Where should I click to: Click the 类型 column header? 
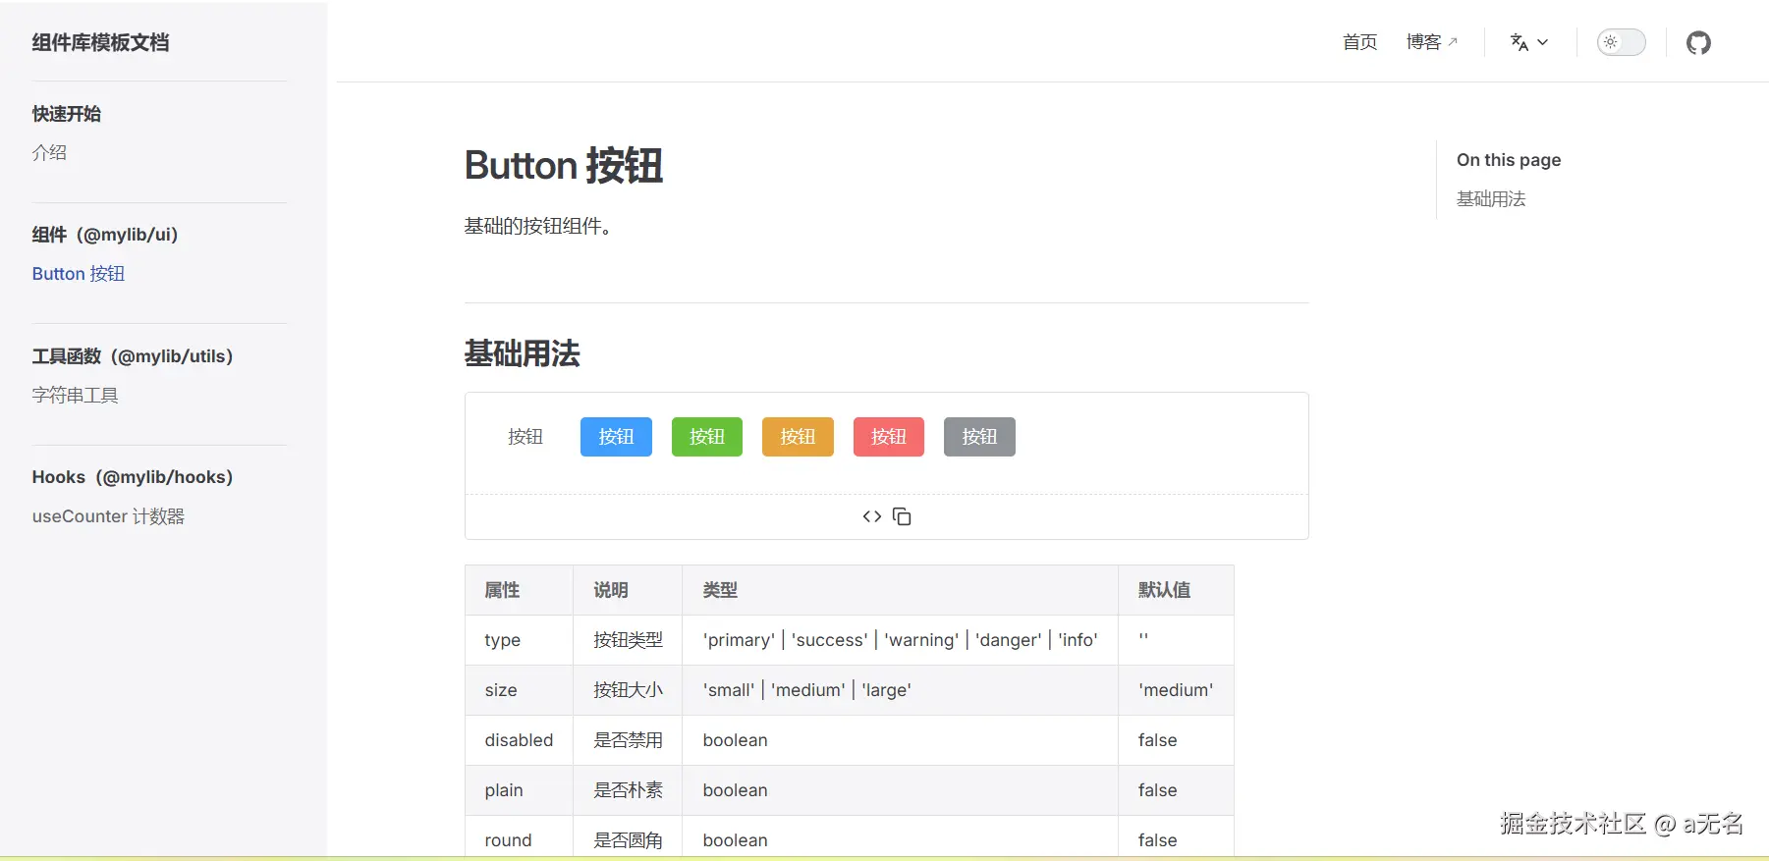point(900,590)
